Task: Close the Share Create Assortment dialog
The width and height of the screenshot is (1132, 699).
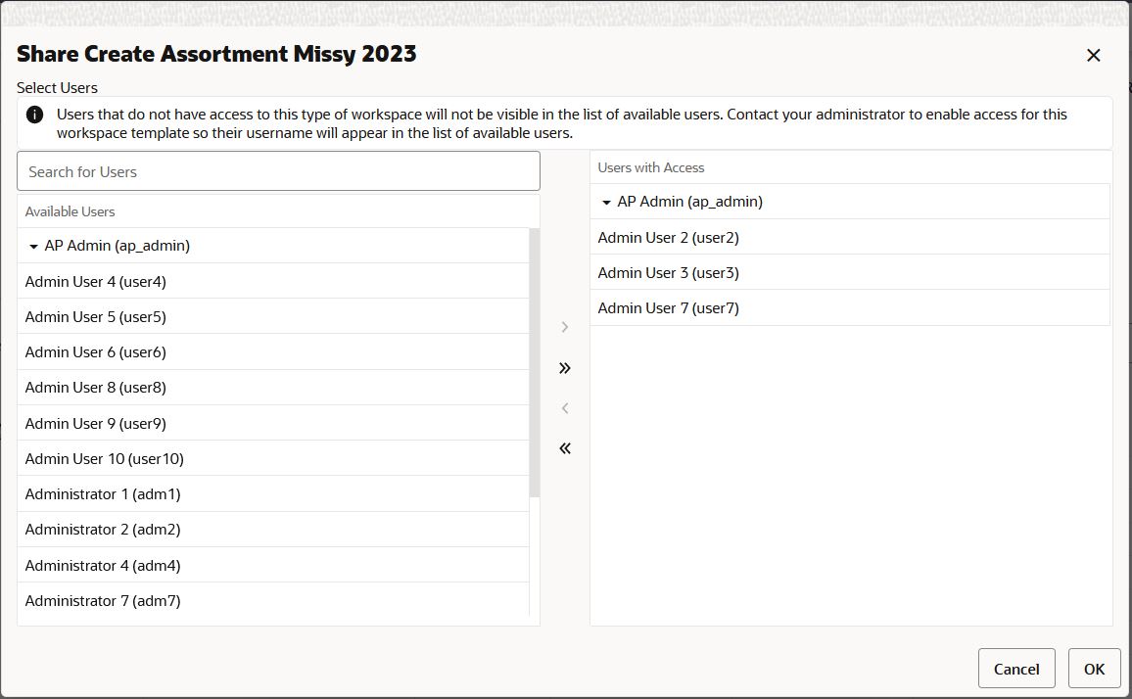Action: tap(1094, 55)
